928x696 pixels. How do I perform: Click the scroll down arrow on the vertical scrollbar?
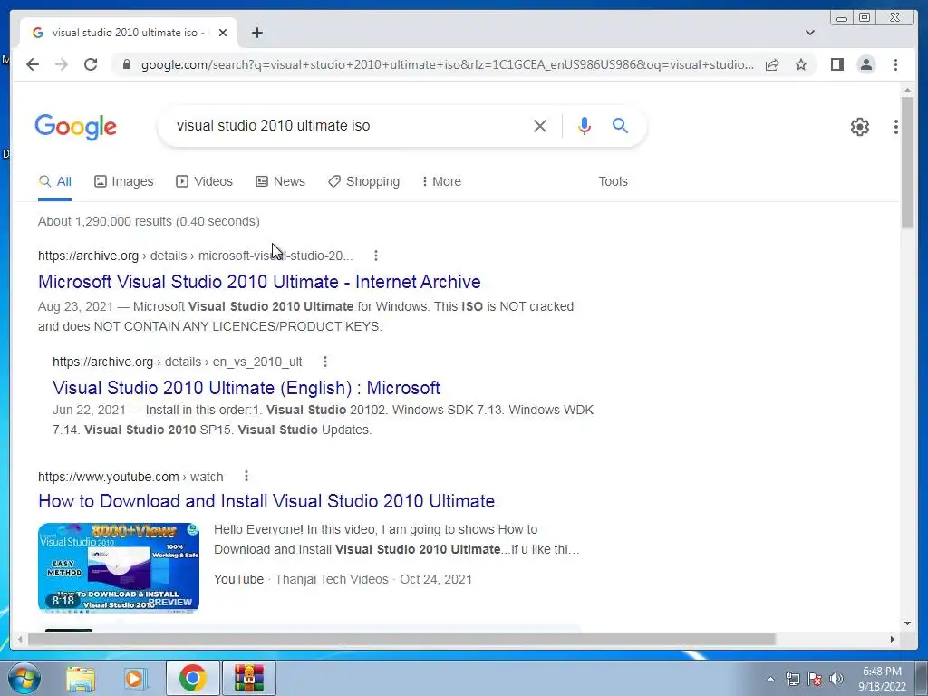click(908, 623)
